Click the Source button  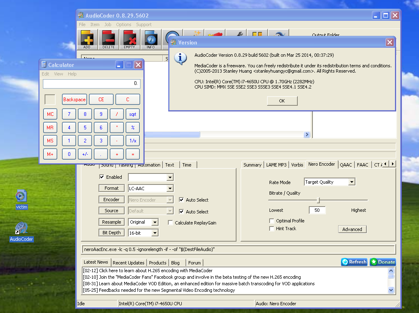pos(111,211)
